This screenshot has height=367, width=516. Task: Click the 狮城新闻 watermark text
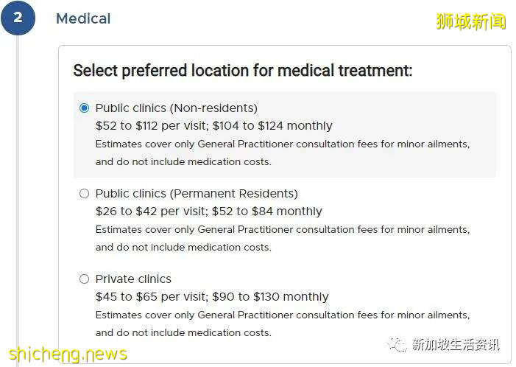[471, 21]
